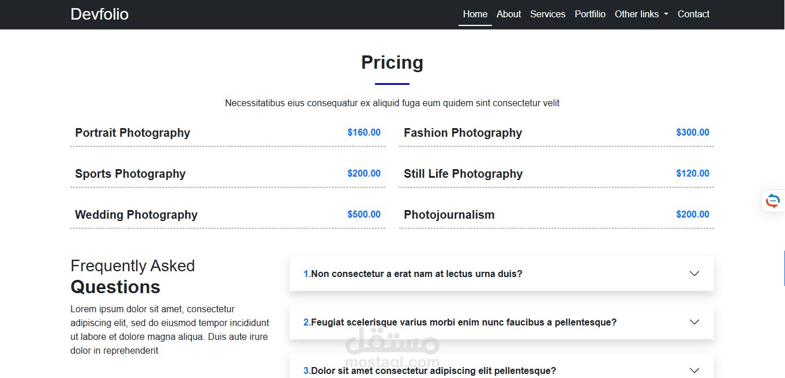Open the Other links dropdown menu
The width and height of the screenshot is (785, 378).
coord(641,14)
